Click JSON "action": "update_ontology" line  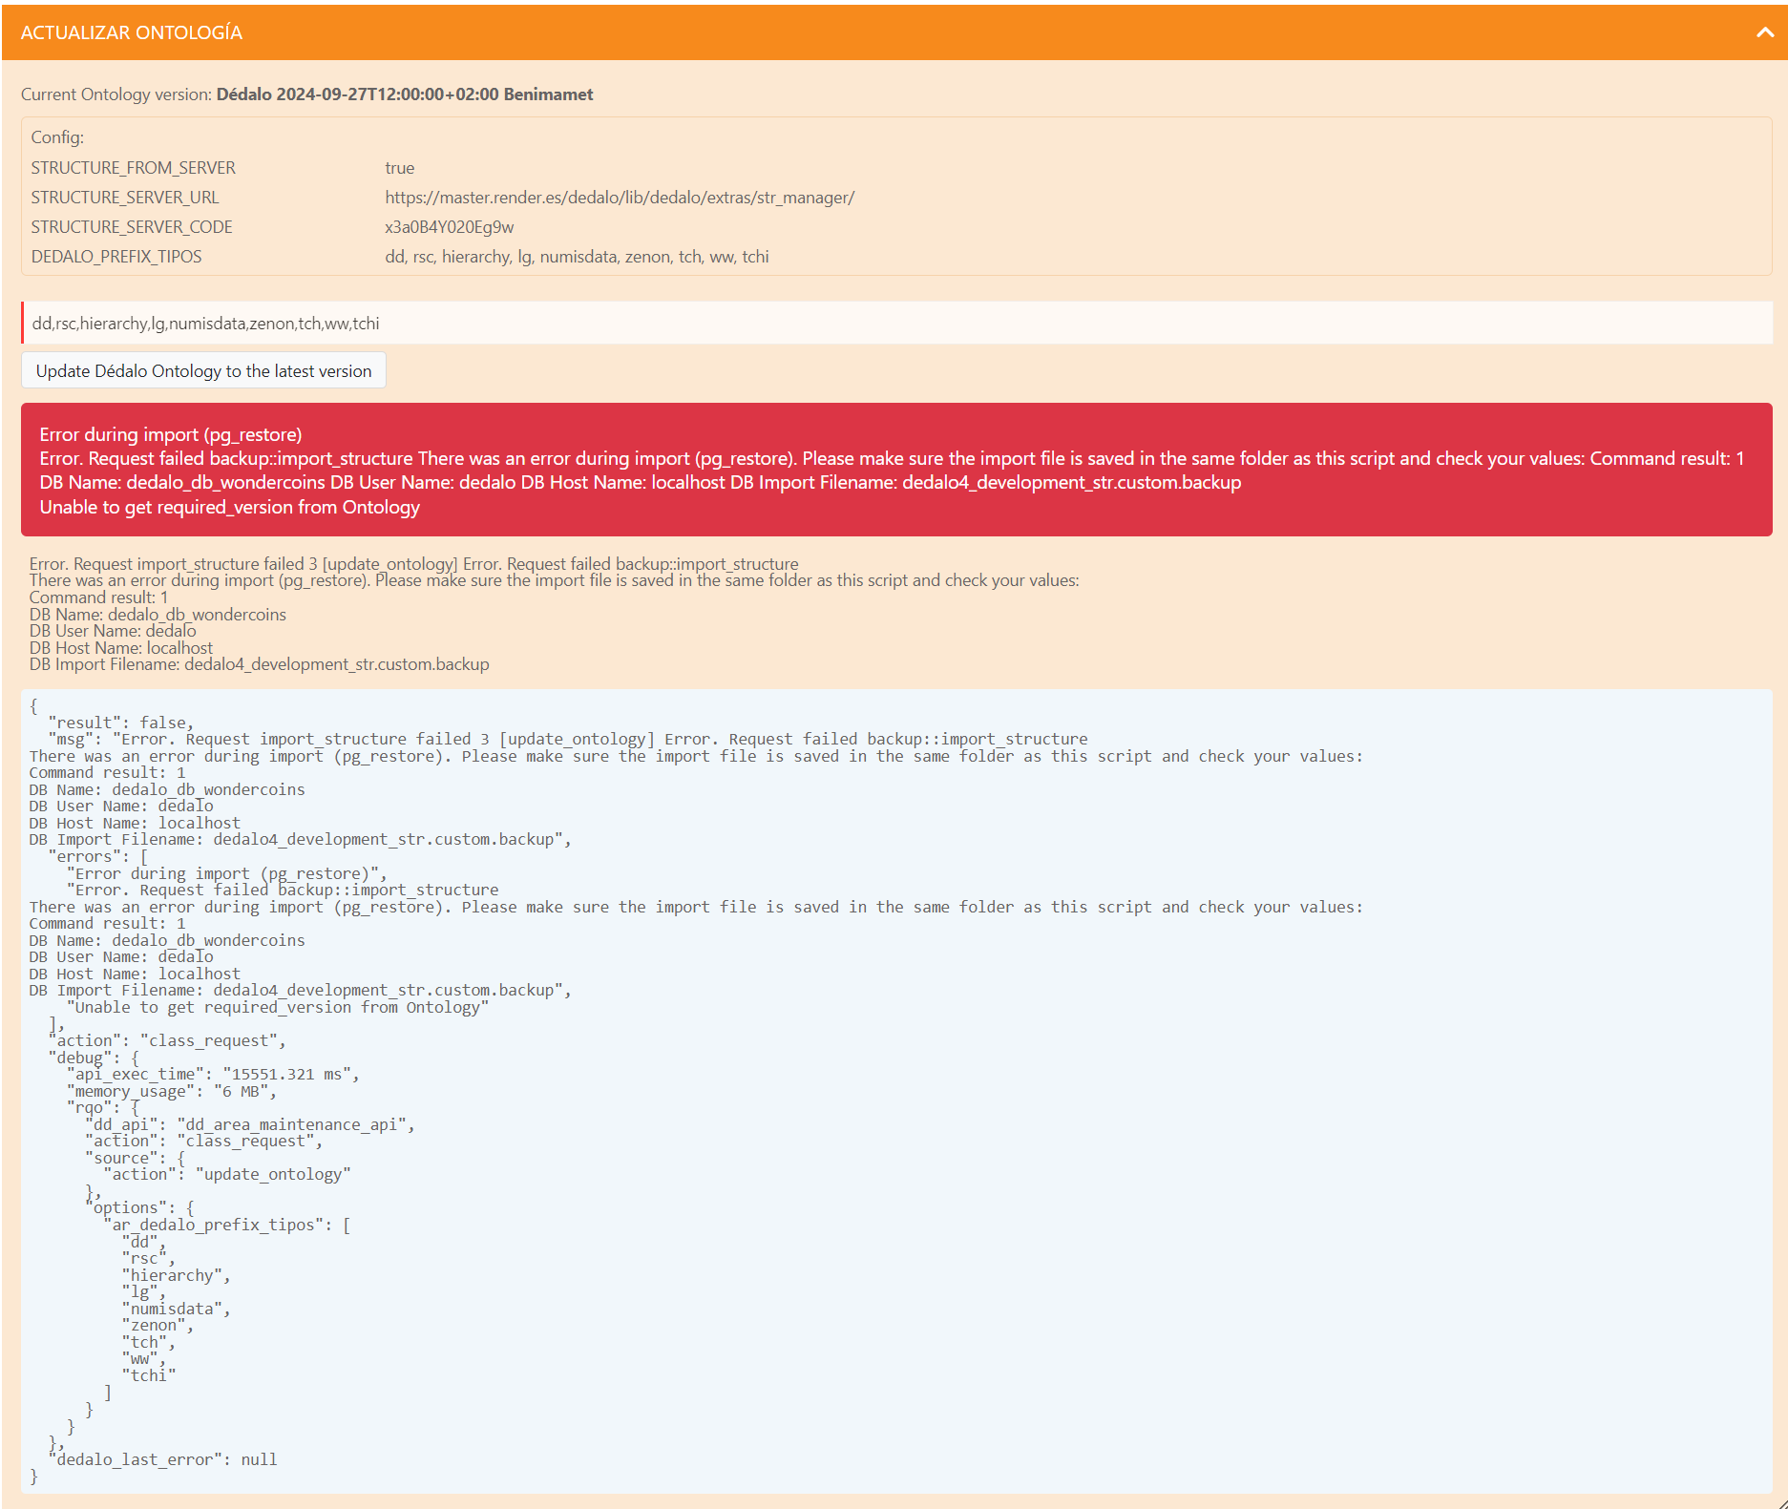tap(227, 1174)
